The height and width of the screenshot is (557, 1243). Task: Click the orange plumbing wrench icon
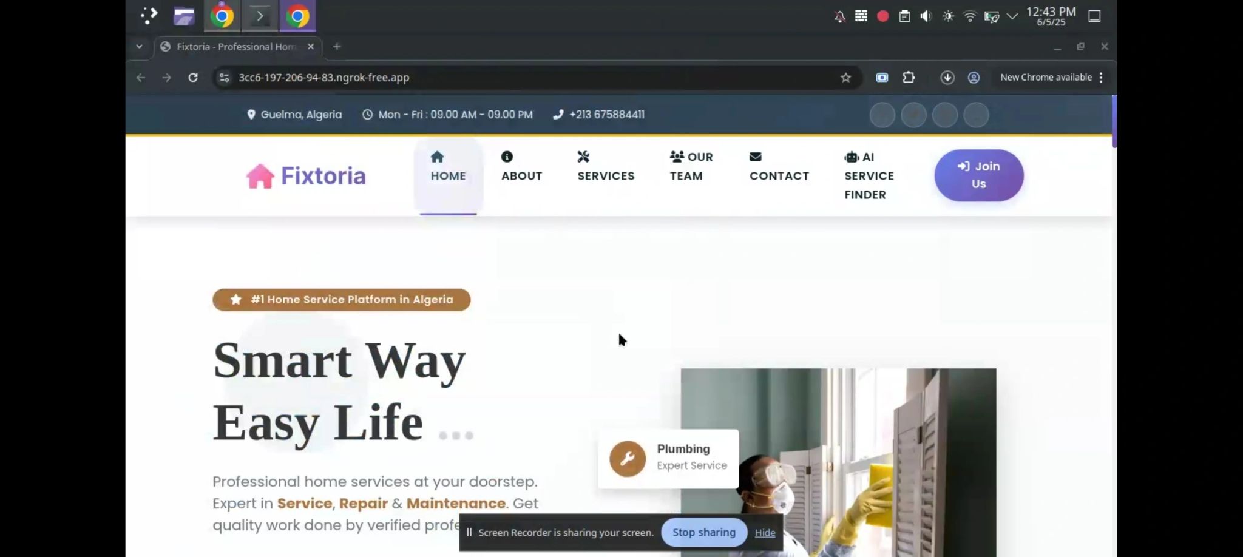(x=628, y=459)
